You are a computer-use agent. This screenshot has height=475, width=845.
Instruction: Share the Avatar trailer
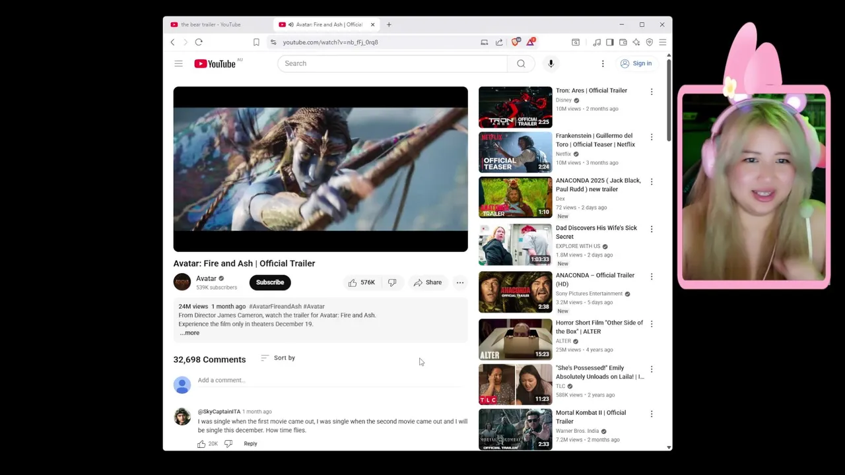coord(428,282)
